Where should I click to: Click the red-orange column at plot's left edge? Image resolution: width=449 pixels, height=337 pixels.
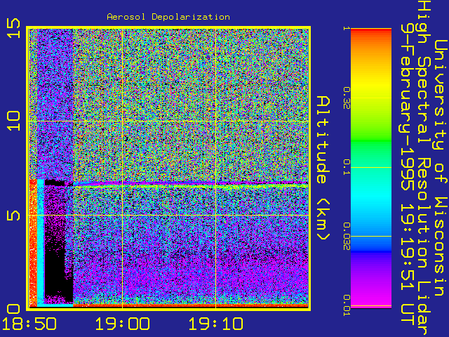point(33,244)
